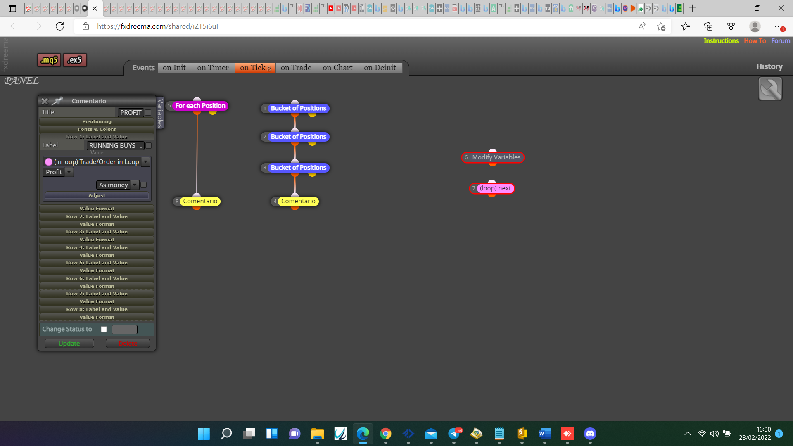793x446 pixels.
Task: Switch to on Timer events tab
Action: coord(213,68)
